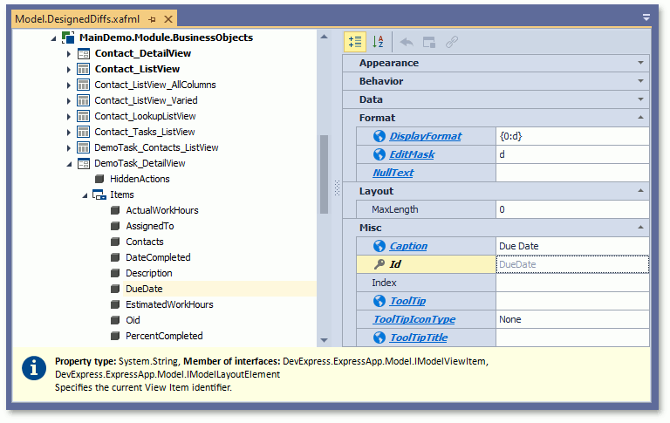Click the chain link toolbar icon
This screenshot has width=670, height=423.
pos(452,42)
